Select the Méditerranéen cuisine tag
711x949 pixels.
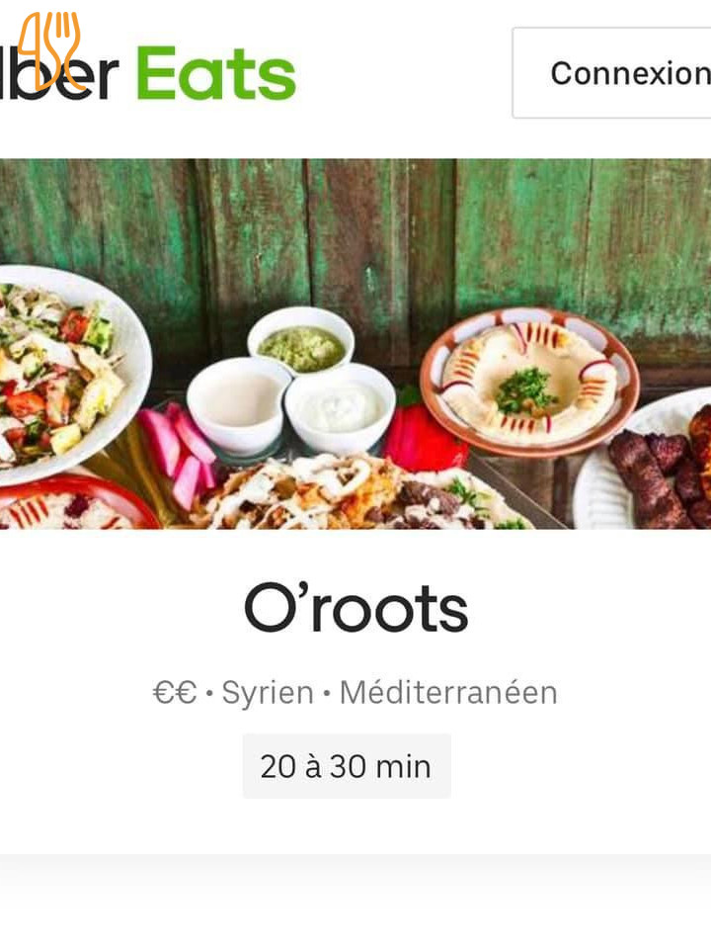pyautogui.click(x=448, y=692)
